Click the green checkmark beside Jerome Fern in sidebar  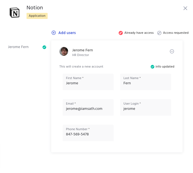pyautogui.click(x=44, y=47)
